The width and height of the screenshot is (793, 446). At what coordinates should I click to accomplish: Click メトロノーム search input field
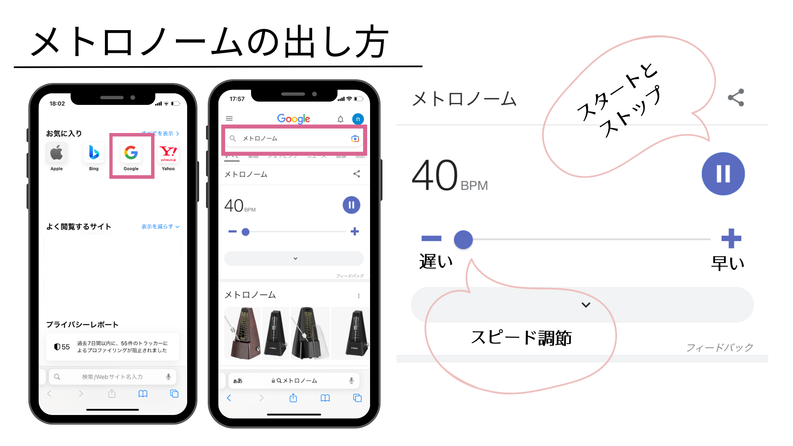click(x=294, y=138)
